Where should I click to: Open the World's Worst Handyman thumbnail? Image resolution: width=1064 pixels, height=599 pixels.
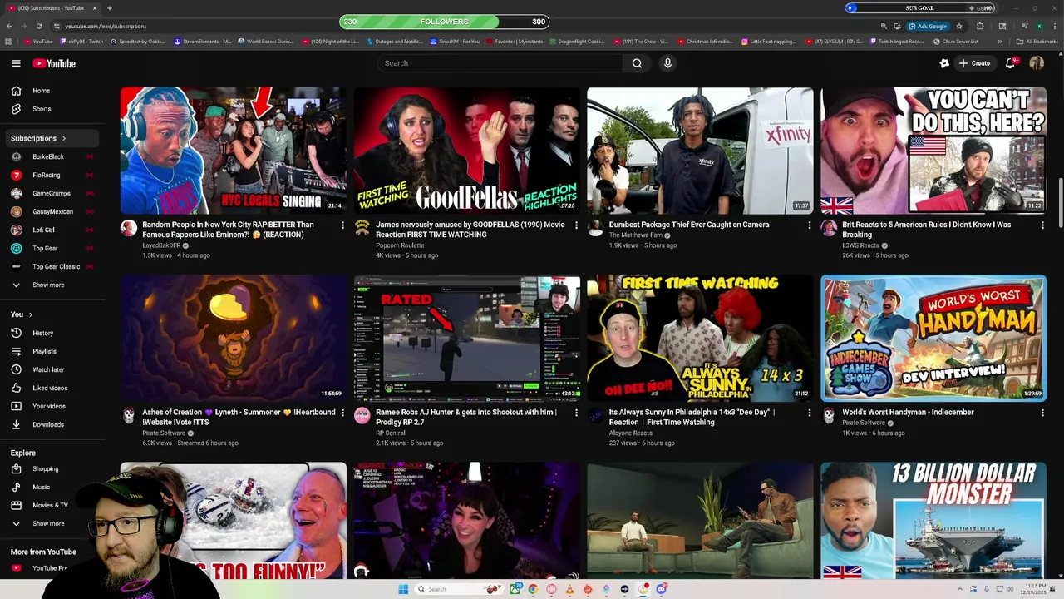[x=933, y=338]
